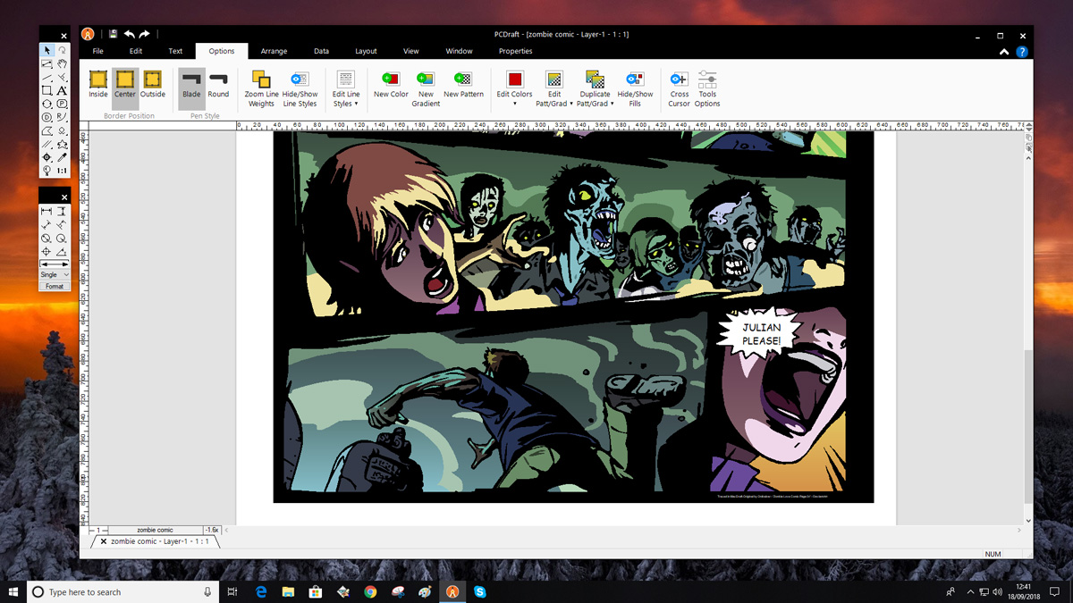
Task: Pick the hand pan tool
Action: pos(62,64)
